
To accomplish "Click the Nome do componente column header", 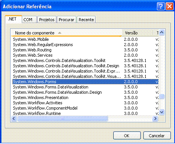I will (66, 33).
